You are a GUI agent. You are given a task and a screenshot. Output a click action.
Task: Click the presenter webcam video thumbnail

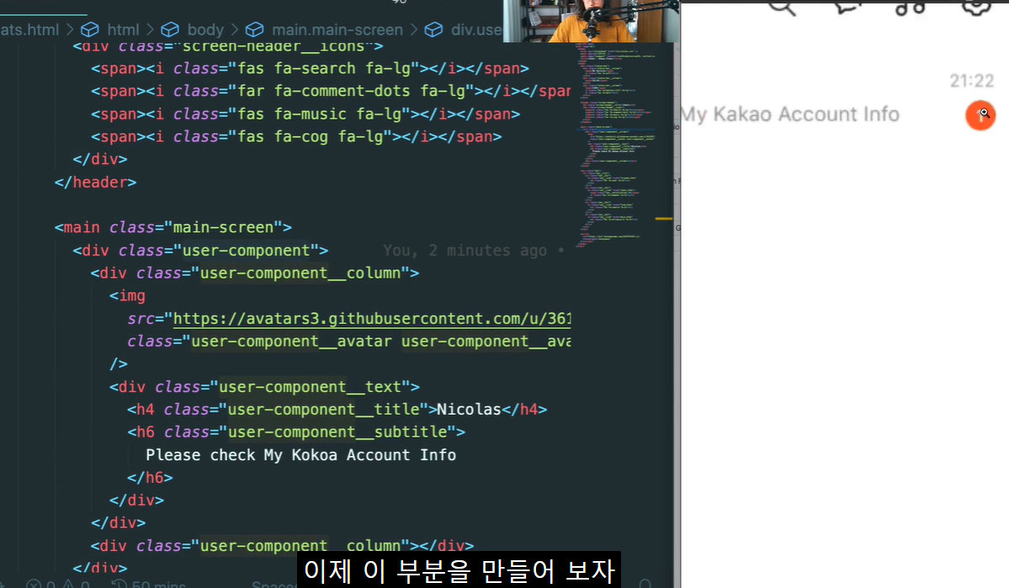[591, 21]
